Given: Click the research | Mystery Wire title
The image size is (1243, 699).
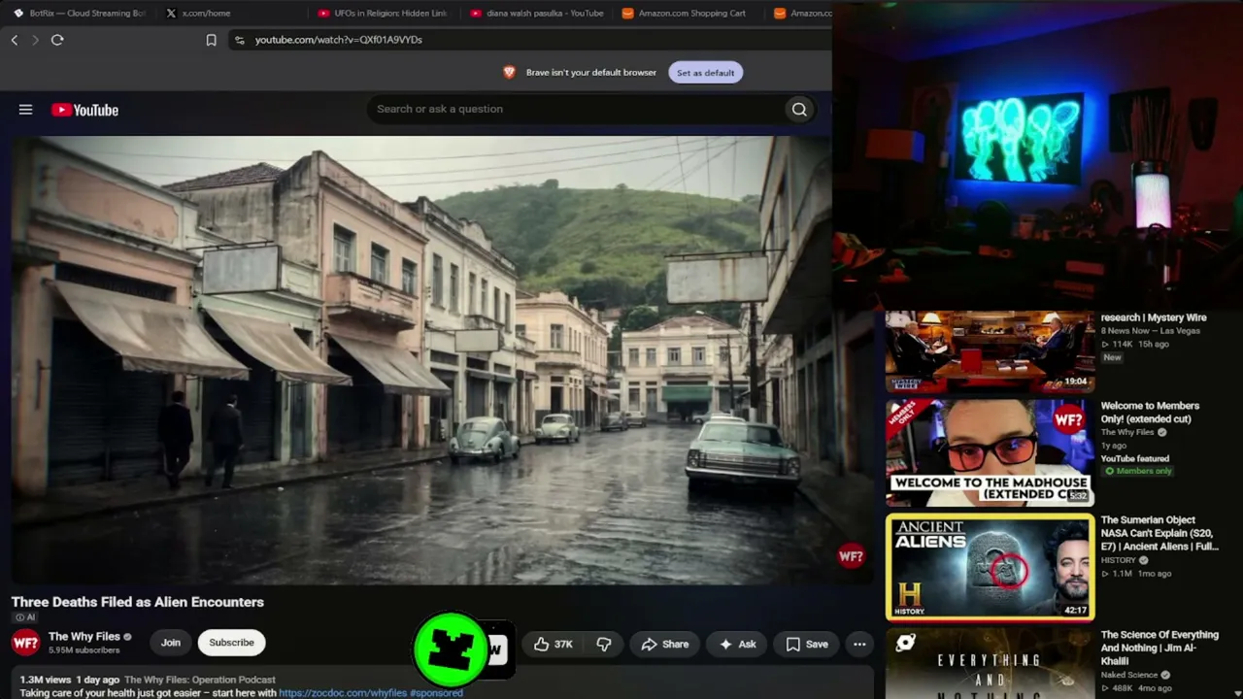Looking at the screenshot, I should [x=1154, y=317].
